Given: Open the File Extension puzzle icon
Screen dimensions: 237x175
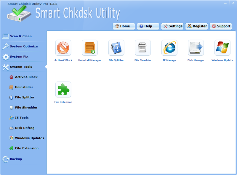Looking at the screenshot, I should [x=63, y=90].
